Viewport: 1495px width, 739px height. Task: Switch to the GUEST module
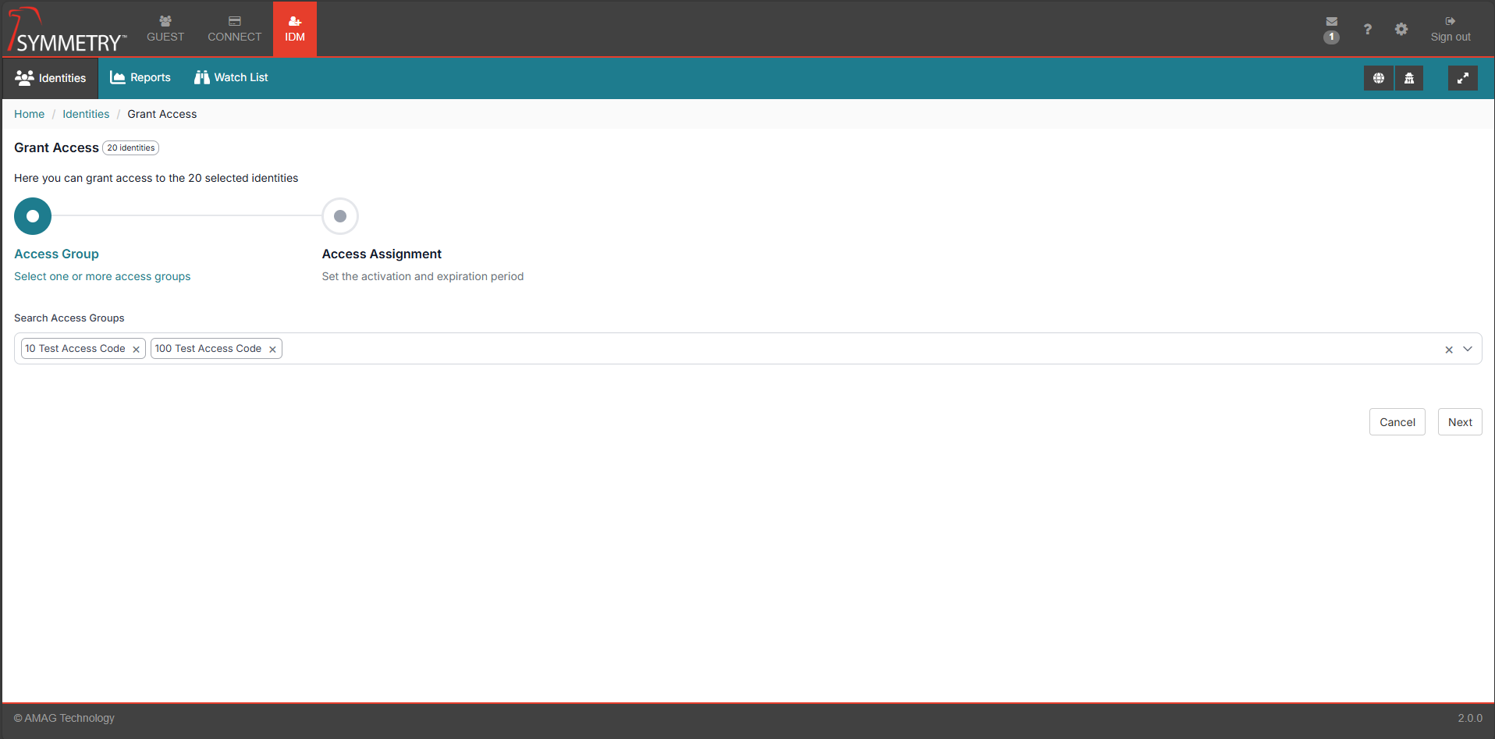pos(165,29)
